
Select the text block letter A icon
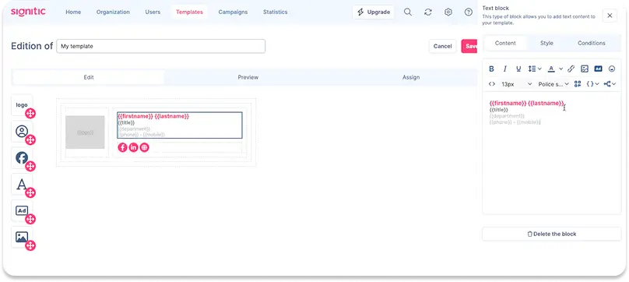tap(22, 185)
